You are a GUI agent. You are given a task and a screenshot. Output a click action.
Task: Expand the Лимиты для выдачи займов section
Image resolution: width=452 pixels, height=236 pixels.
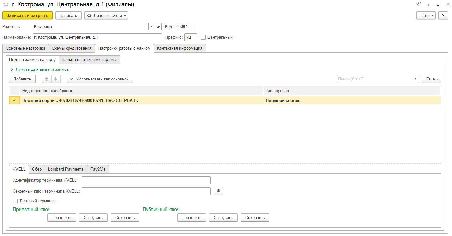coord(40,69)
